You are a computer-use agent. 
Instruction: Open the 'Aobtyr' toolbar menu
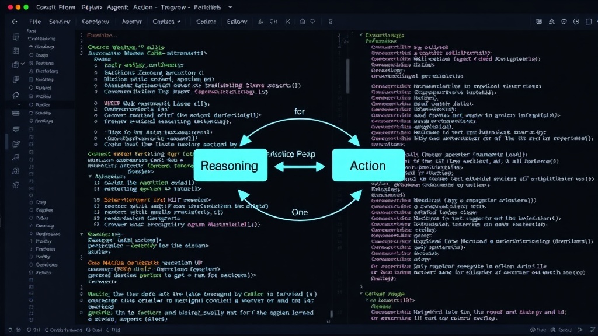pos(131,22)
